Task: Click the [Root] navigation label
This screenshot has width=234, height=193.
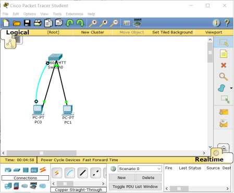Action: [53, 32]
